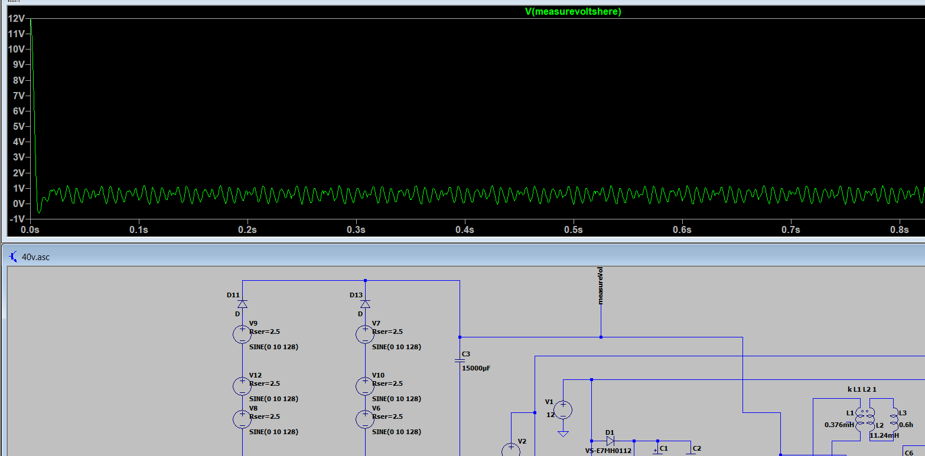Click the 0V label on the vertical axis
Image resolution: width=925 pixels, height=456 pixels.
(x=18, y=204)
